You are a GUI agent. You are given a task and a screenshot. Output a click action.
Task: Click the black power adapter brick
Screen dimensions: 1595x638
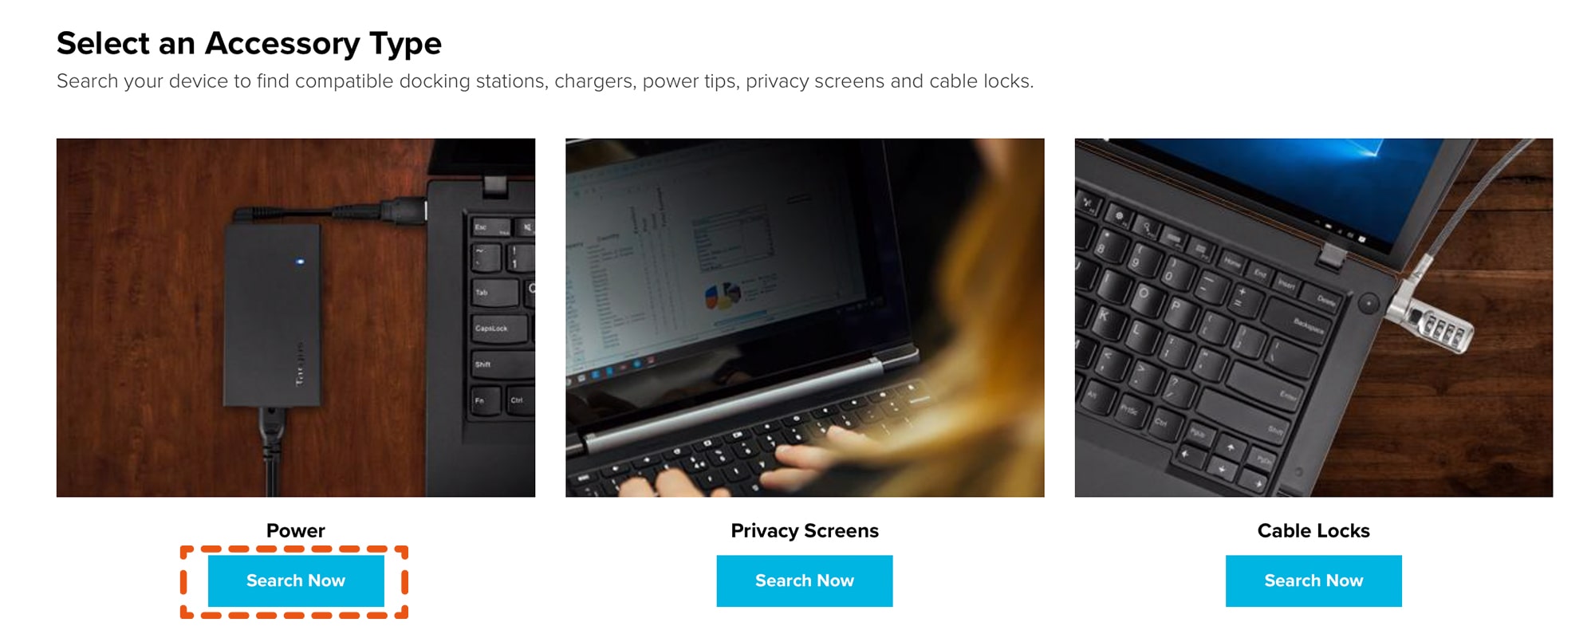273,315
